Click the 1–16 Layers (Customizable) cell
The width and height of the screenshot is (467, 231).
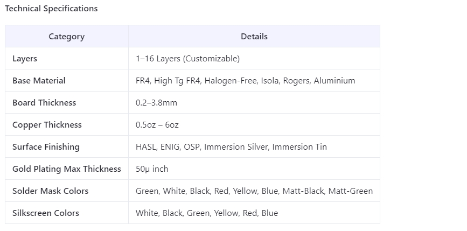click(x=254, y=58)
